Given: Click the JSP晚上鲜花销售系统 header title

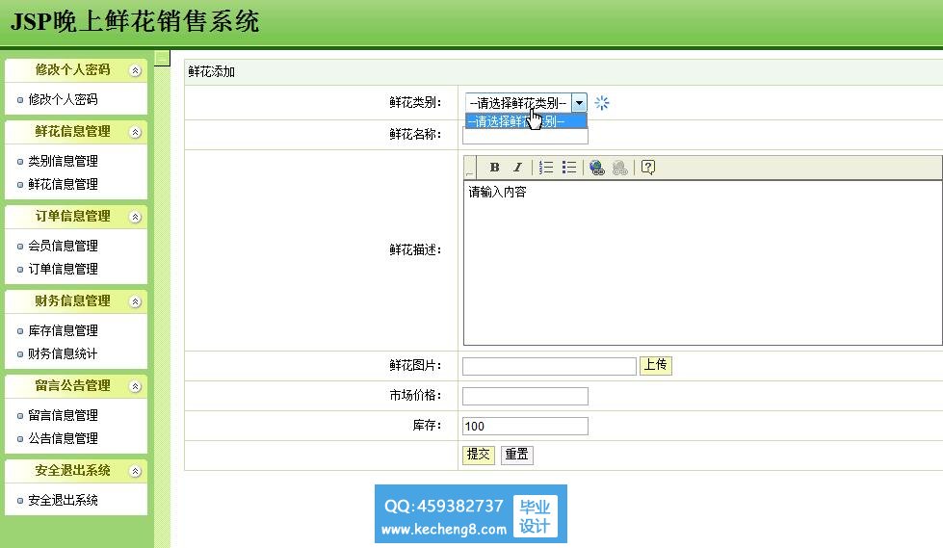Looking at the screenshot, I should pos(135,21).
